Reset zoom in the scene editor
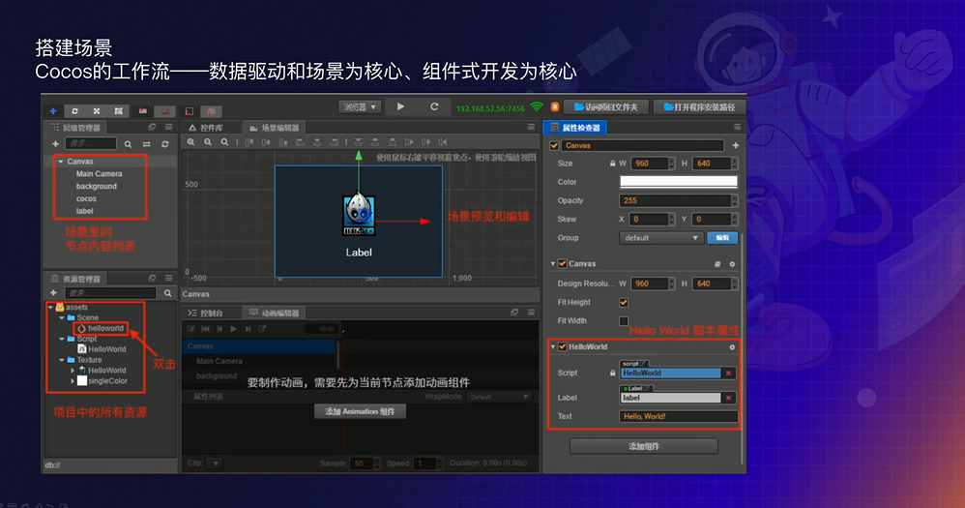This screenshot has width=965, height=508. 224,142
